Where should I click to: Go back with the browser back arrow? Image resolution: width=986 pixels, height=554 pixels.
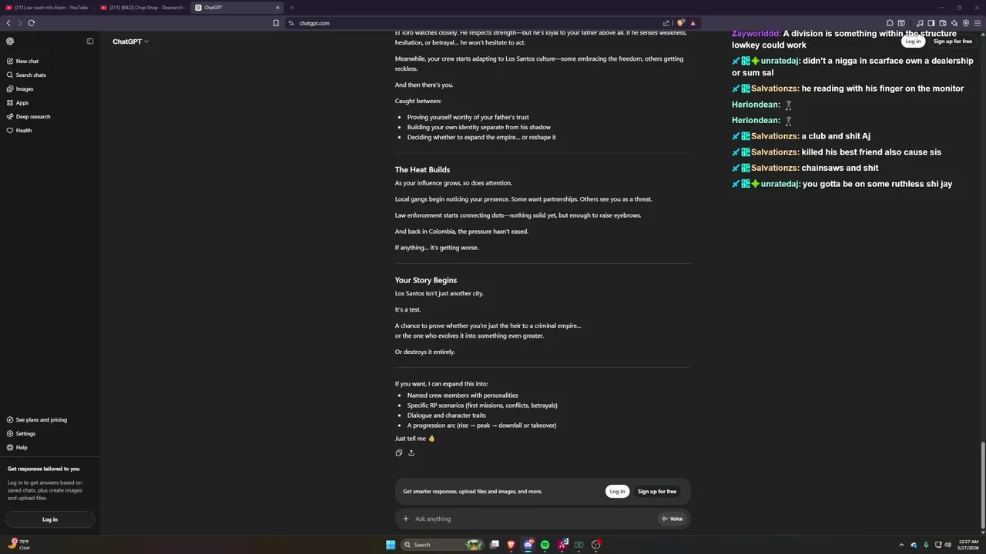[8, 23]
